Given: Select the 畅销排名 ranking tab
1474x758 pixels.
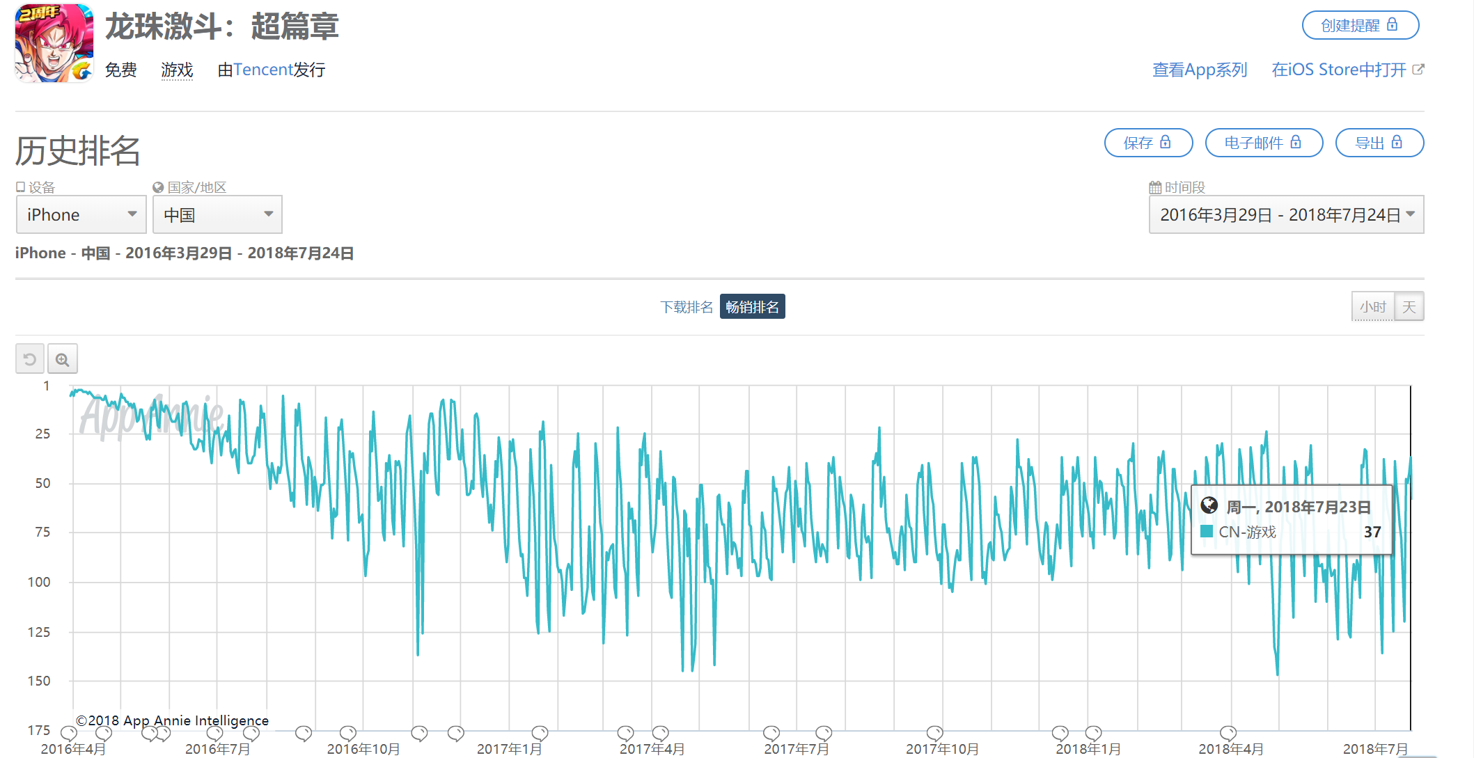Looking at the screenshot, I should [x=752, y=307].
